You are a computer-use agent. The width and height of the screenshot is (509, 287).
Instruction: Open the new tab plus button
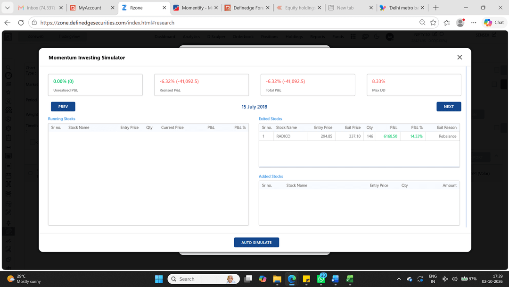point(435,8)
